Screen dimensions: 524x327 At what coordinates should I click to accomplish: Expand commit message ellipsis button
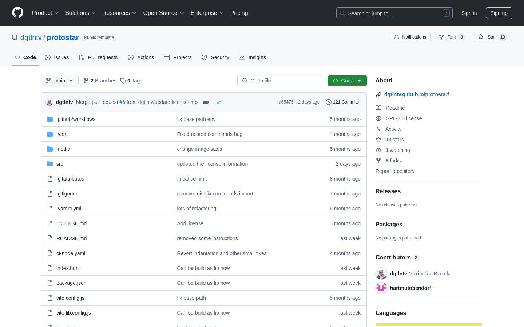[206, 102]
